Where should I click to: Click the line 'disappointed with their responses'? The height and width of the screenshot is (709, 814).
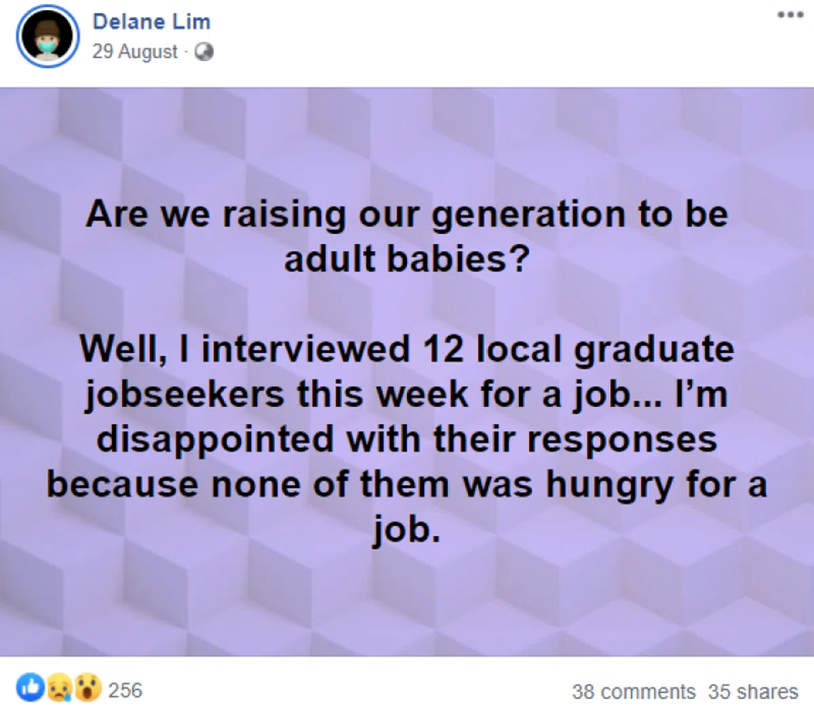[x=407, y=439]
